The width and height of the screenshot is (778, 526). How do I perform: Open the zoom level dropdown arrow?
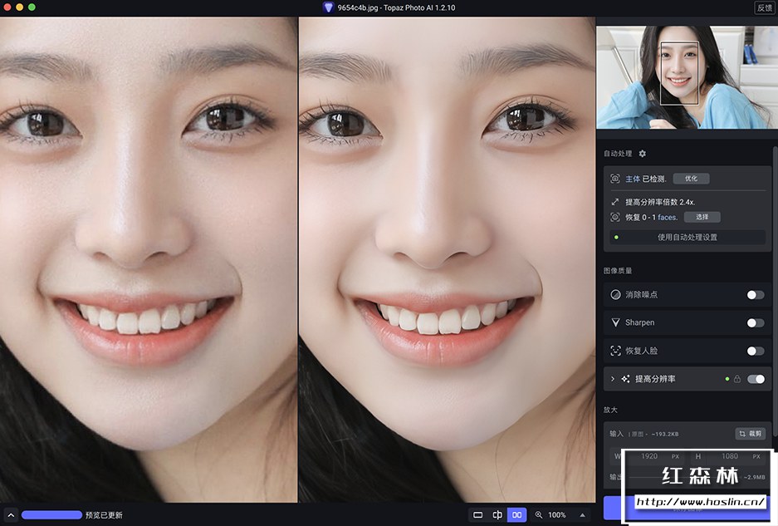coord(582,515)
